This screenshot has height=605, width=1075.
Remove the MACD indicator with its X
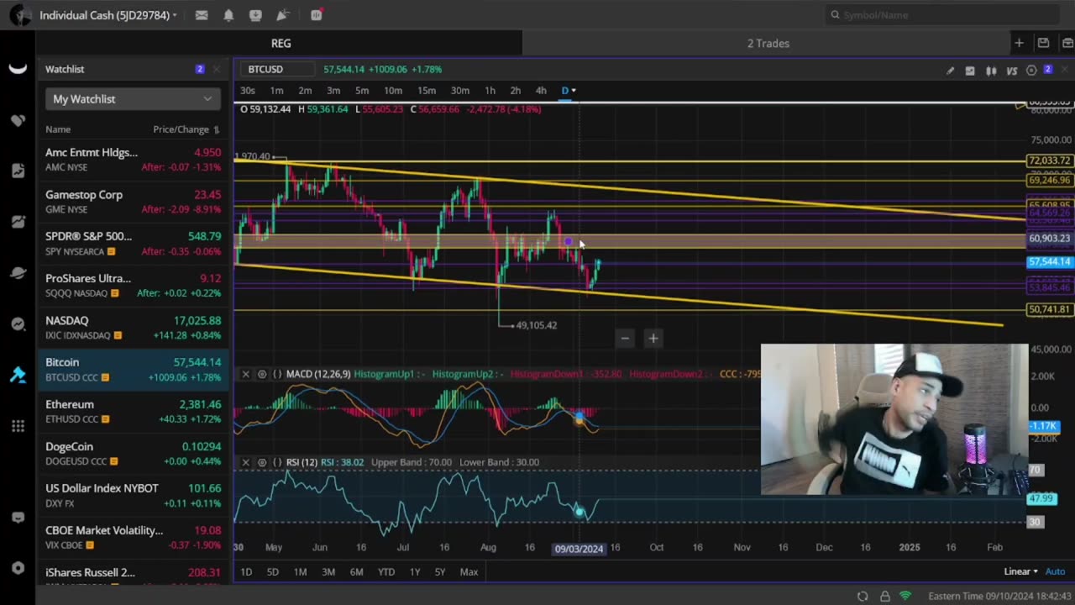pyautogui.click(x=246, y=374)
